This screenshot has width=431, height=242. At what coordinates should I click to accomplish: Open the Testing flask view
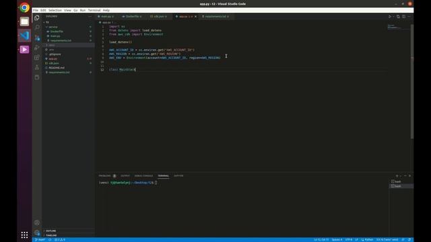coord(37,67)
